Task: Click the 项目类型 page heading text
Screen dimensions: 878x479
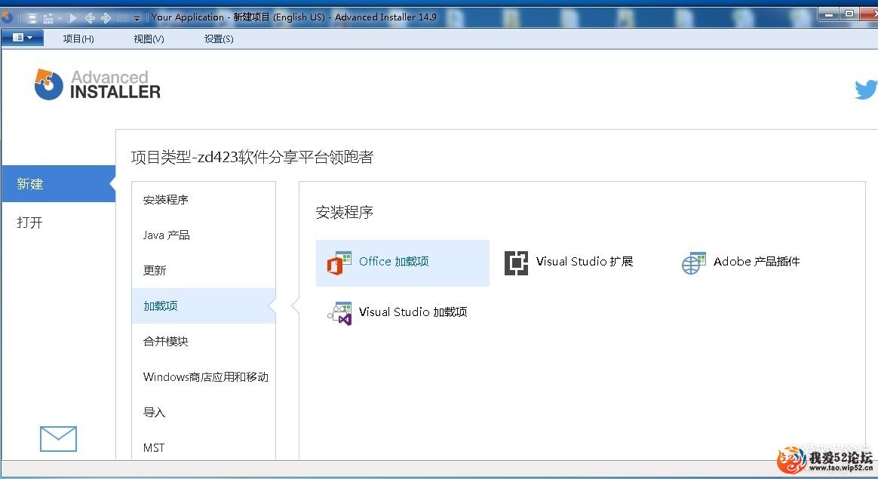Action: click(x=252, y=158)
